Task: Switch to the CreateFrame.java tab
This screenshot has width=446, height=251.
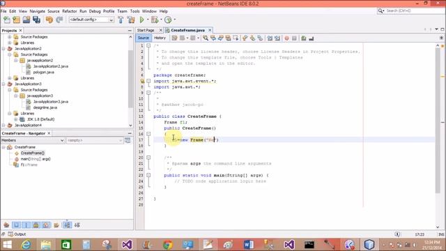Action: 187,30
